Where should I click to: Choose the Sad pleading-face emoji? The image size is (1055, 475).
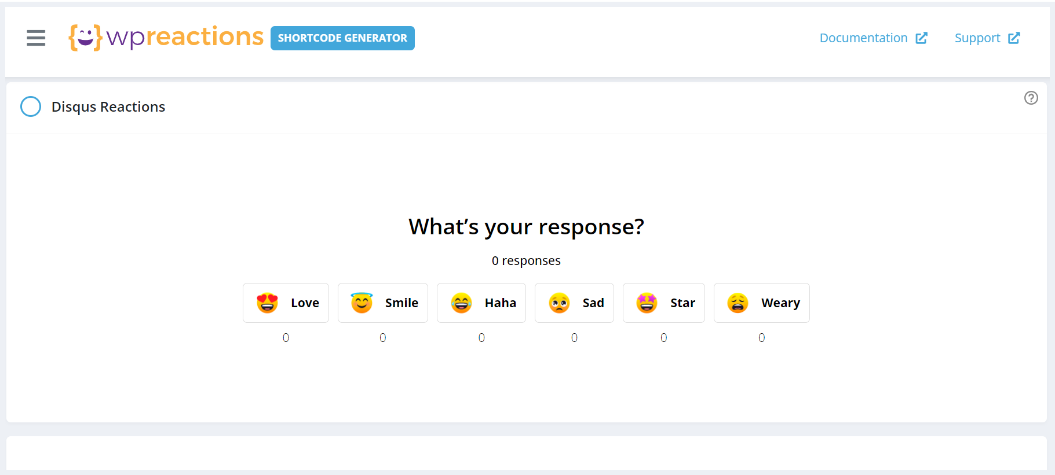pos(555,302)
